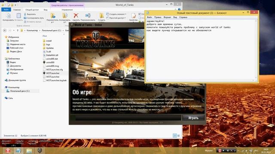275x154 pixels.
Task: Open the Файл tab in Explorer
Action: pyautogui.click(x=6, y=9)
